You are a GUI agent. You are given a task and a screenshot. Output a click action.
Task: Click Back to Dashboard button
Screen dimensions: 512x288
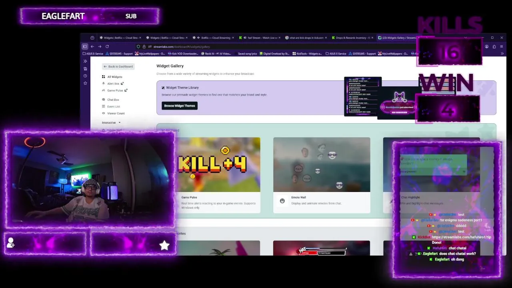[118, 66]
